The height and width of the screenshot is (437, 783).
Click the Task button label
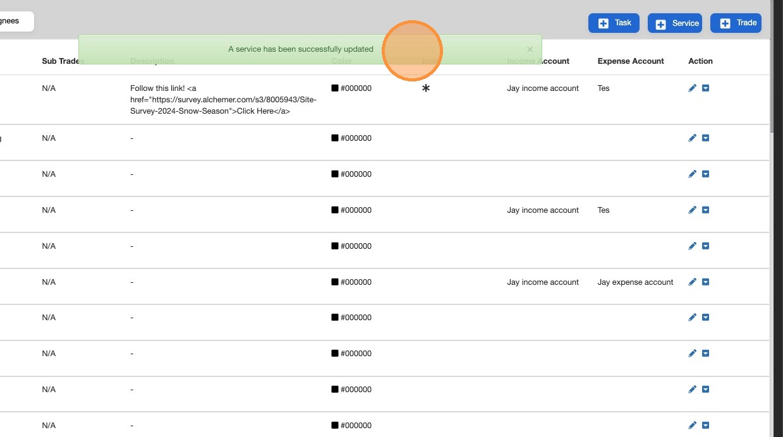(623, 23)
